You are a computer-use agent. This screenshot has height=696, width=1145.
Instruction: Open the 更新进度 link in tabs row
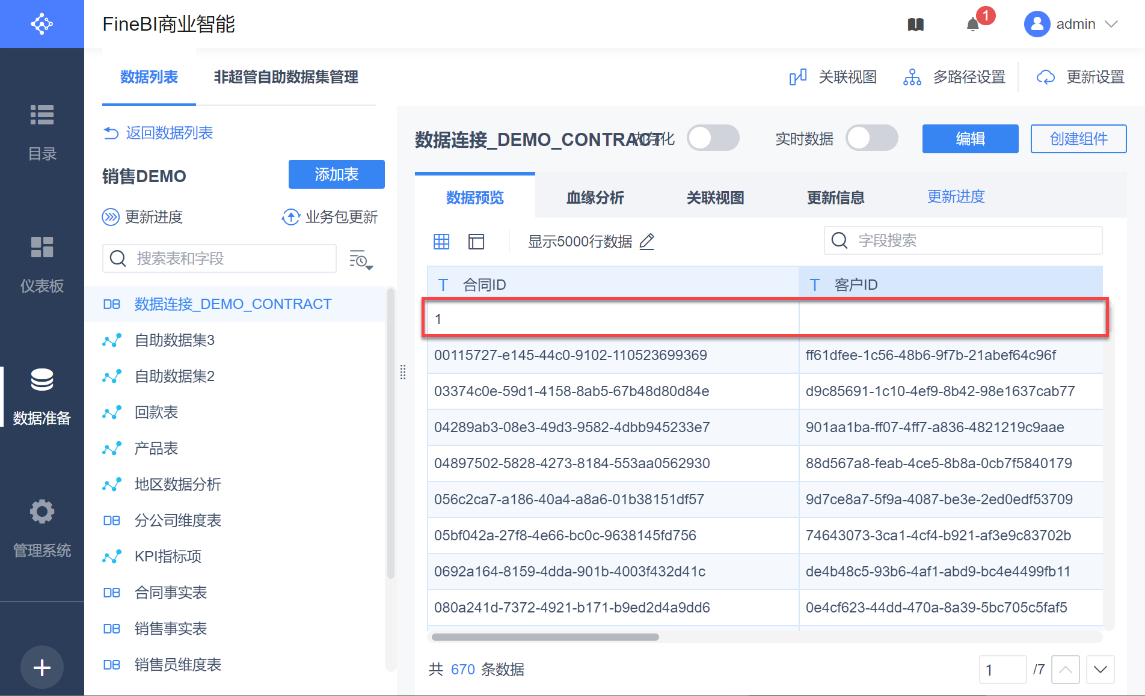956,197
